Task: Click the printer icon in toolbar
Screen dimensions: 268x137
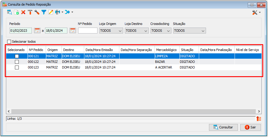Action: (58, 12)
